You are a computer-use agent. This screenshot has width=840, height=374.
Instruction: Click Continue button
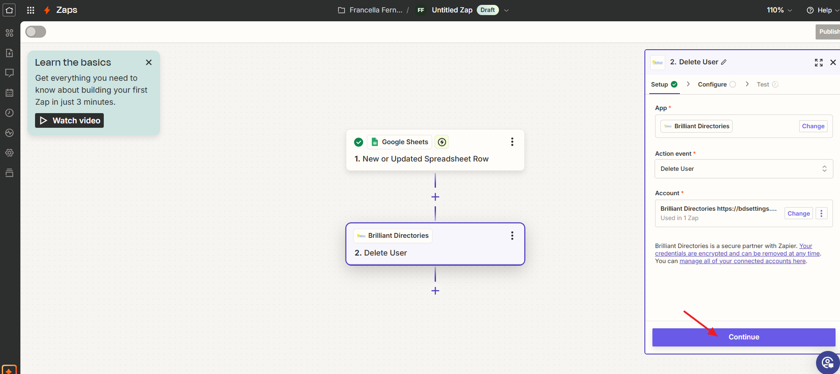pos(744,337)
